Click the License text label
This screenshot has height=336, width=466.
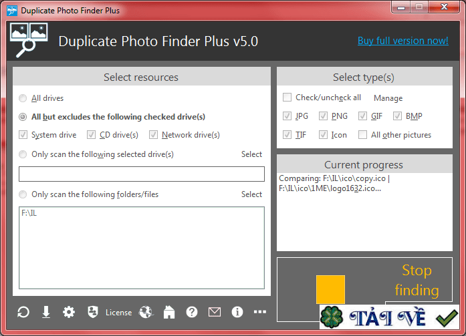tap(118, 313)
